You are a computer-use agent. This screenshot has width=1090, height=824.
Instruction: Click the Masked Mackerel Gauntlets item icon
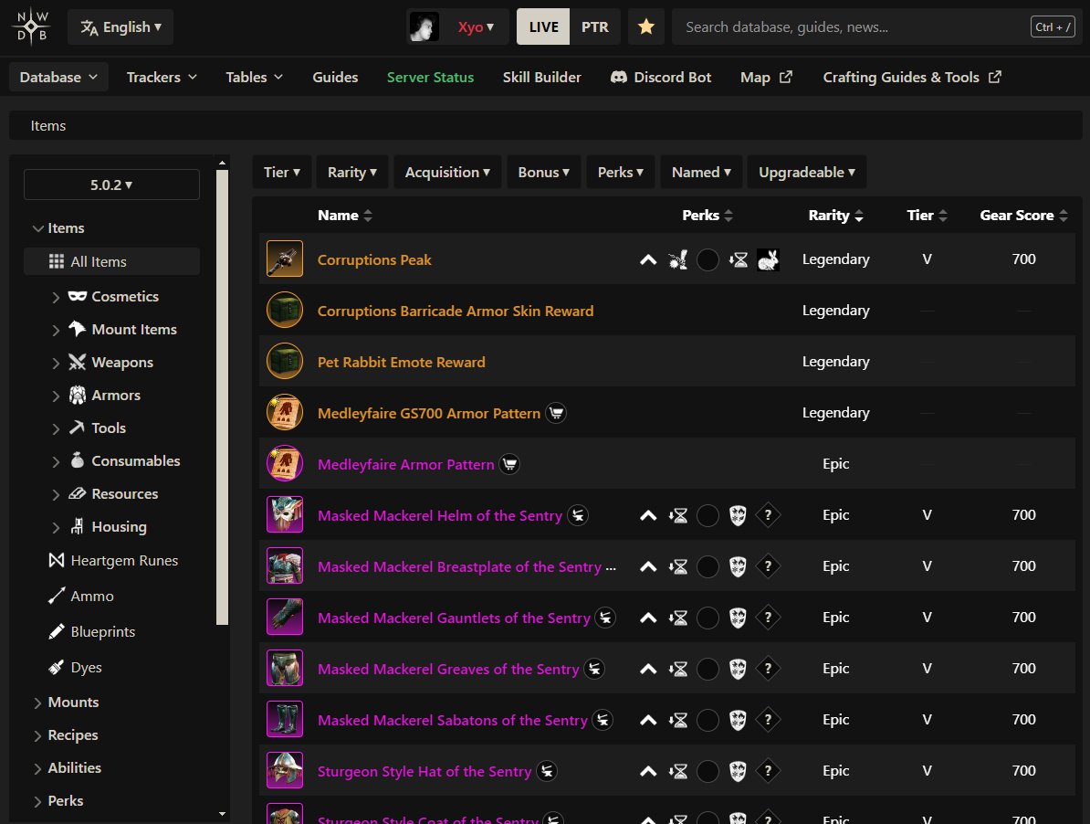click(284, 617)
